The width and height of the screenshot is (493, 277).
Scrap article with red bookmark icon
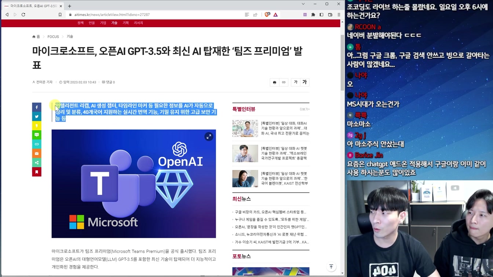click(37, 172)
